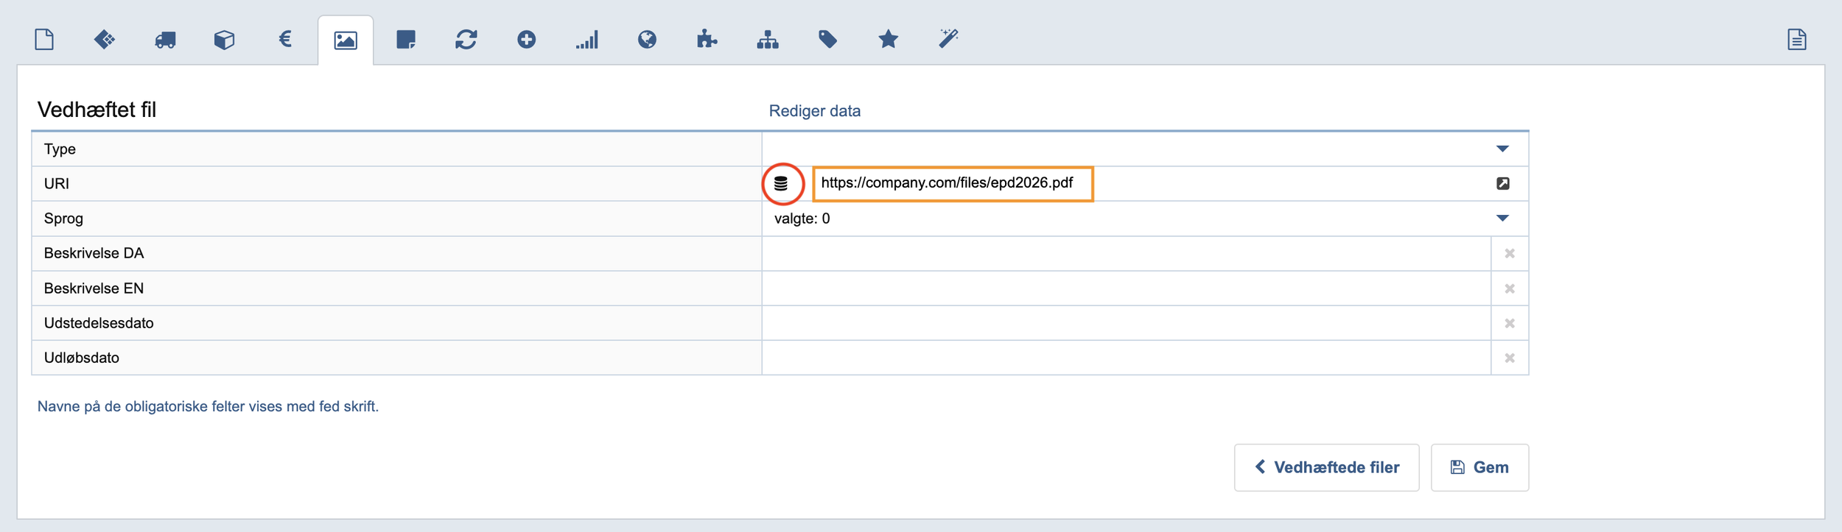This screenshot has width=1842, height=532.
Task: Open the plus circle tab
Action: click(x=526, y=39)
